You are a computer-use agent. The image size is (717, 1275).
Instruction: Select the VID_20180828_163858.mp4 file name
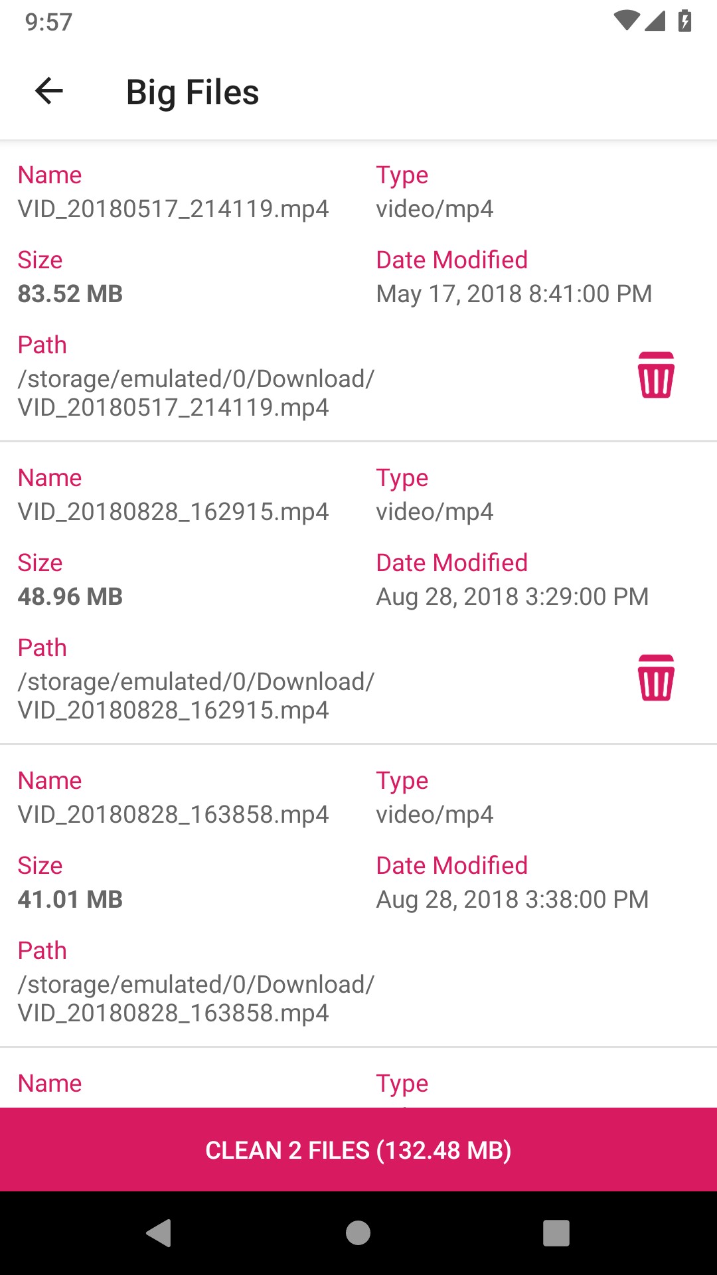[173, 815]
